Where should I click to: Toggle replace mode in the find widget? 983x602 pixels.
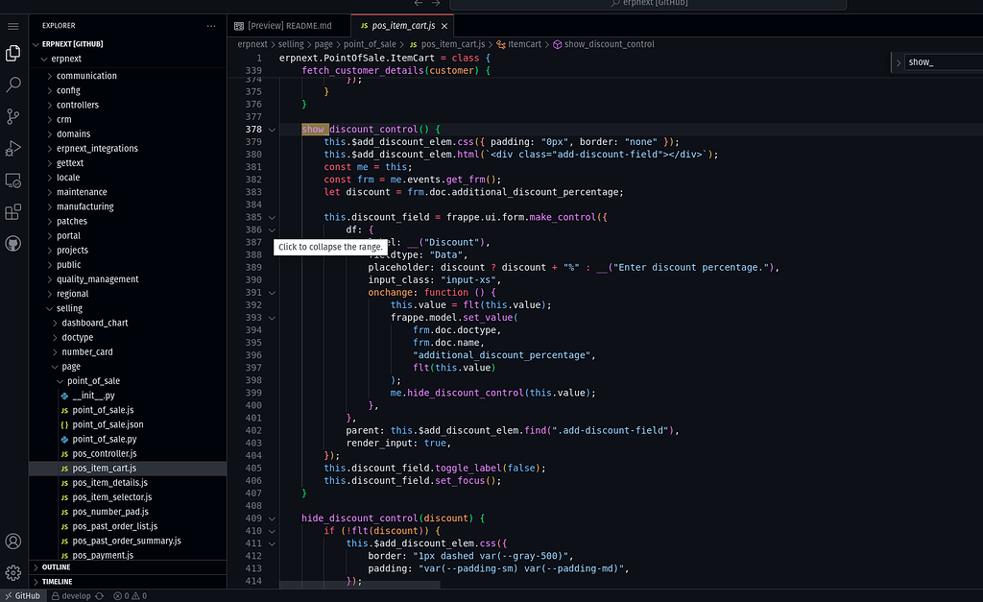click(899, 62)
